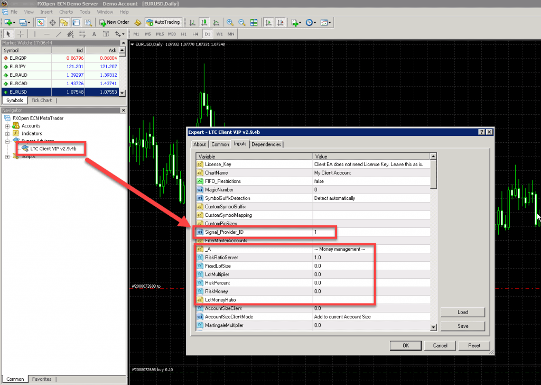Switch timeframe to H1
Viewport: 541px width, 385px height.
coord(183,34)
